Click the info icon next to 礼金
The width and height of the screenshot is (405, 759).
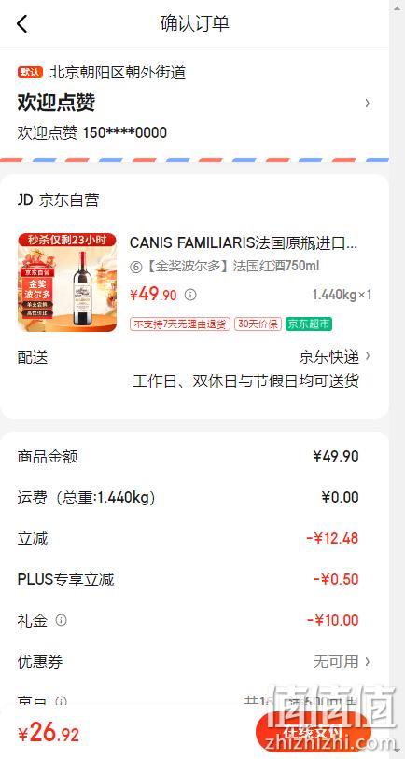coord(61,620)
